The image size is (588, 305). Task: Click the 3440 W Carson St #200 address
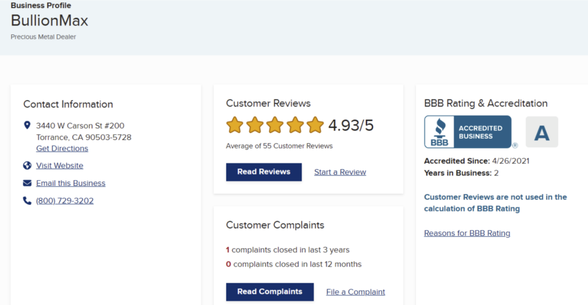pos(80,126)
